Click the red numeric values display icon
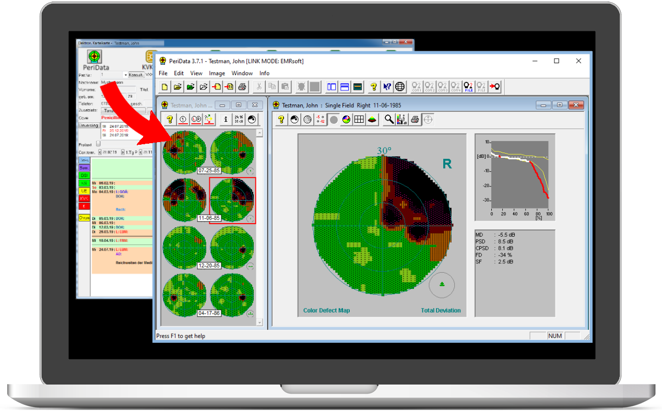This screenshot has height=418, width=662. click(x=321, y=120)
